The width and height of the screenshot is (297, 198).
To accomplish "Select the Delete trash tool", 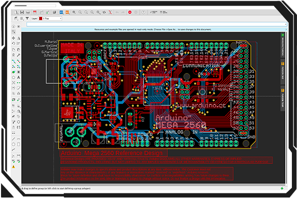I will pyautogui.click(x=13, y=55).
